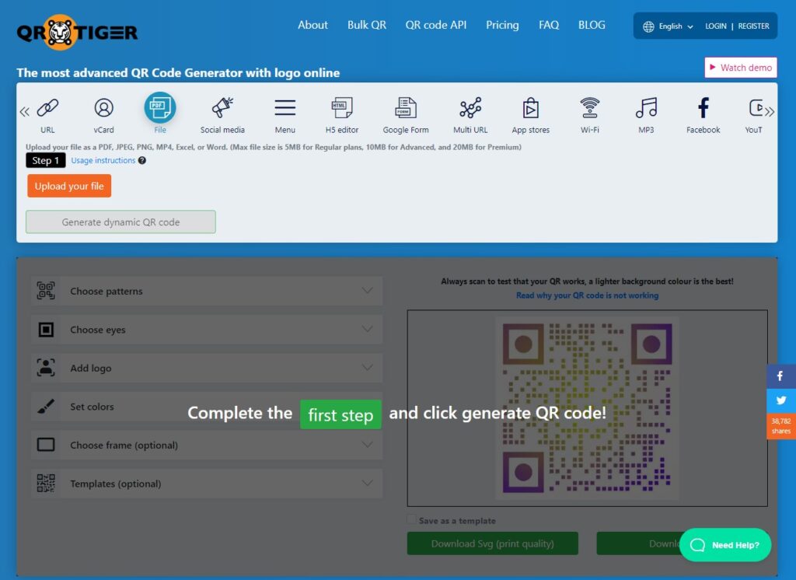Go to Bulk QR page
Screen dimensions: 796x580
click(x=367, y=25)
